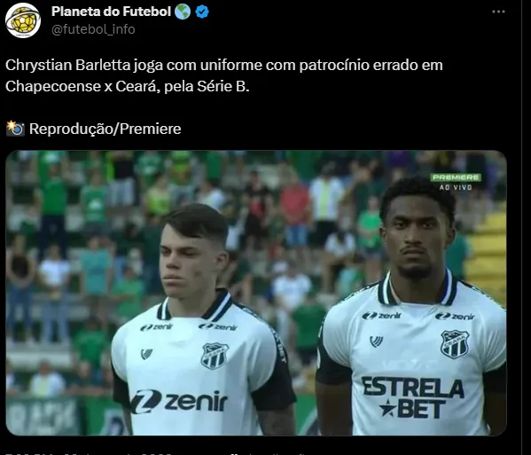Open the Planeta do Futebol account name
Viewport: 531px width, 455px height.
(111, 12)
